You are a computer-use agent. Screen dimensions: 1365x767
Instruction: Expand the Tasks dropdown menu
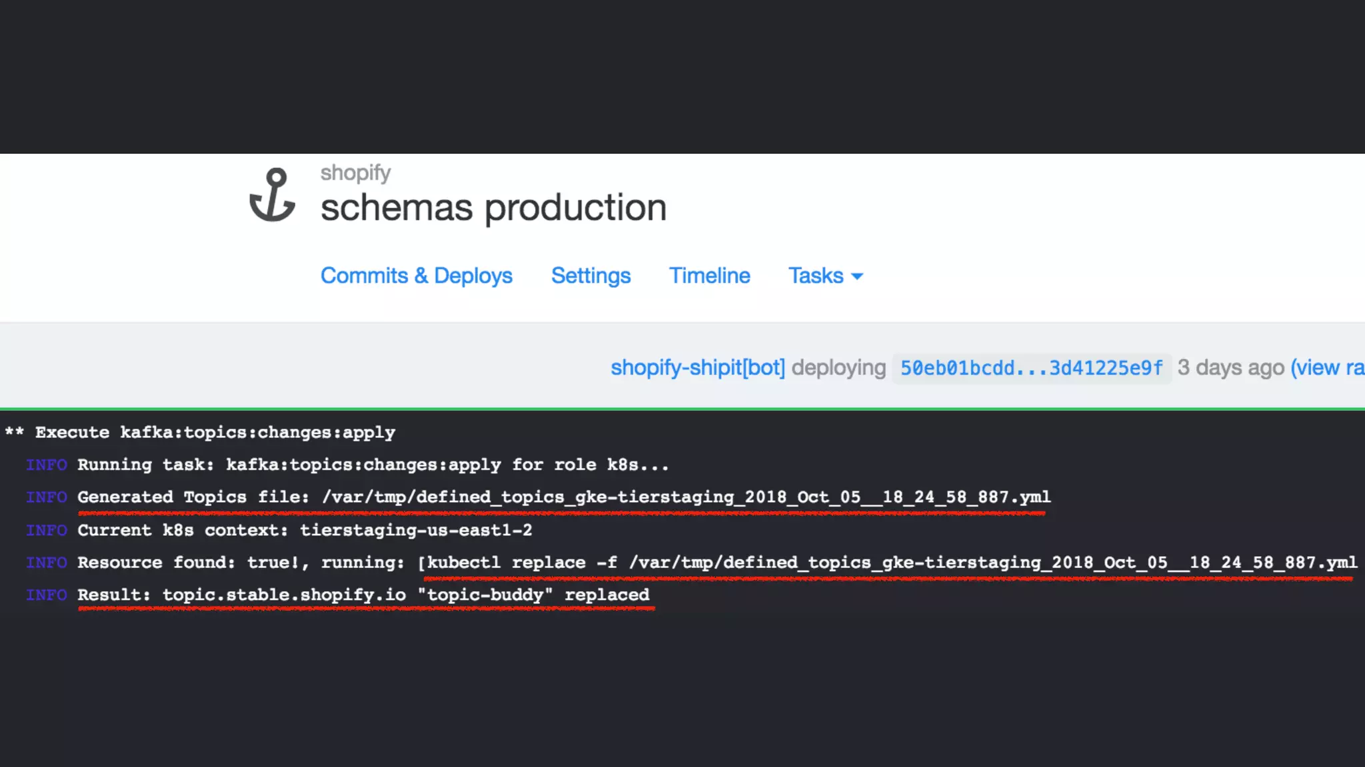[x=825, y=276]
